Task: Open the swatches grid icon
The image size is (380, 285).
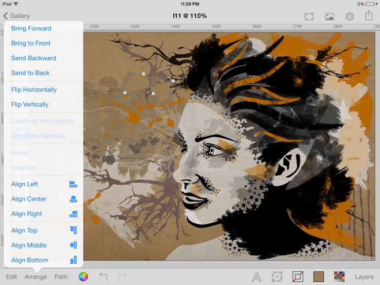Action: [x=339, y=277]
